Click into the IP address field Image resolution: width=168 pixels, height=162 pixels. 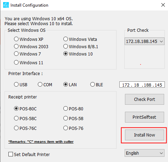click(x=142, y=84)
